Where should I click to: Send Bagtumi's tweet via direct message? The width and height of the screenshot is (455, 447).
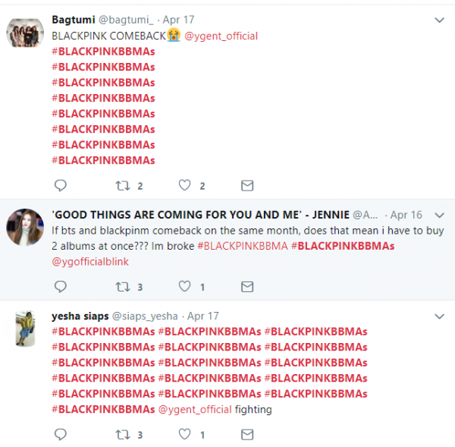pos(247,186)
